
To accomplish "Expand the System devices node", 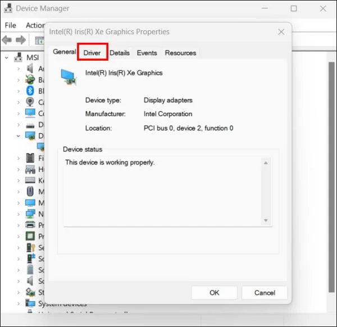I will click(x=19, y=303).
